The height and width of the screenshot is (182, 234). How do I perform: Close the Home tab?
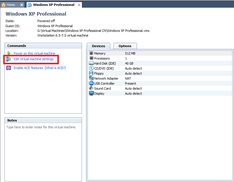click(x=22, y=5)
